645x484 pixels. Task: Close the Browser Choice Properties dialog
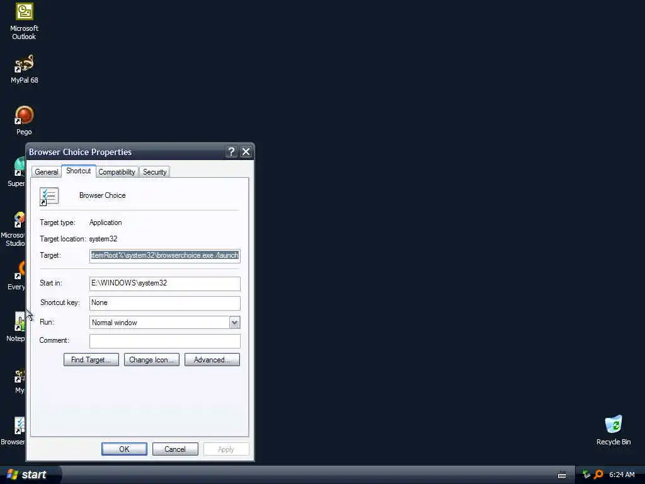(246, 151)
